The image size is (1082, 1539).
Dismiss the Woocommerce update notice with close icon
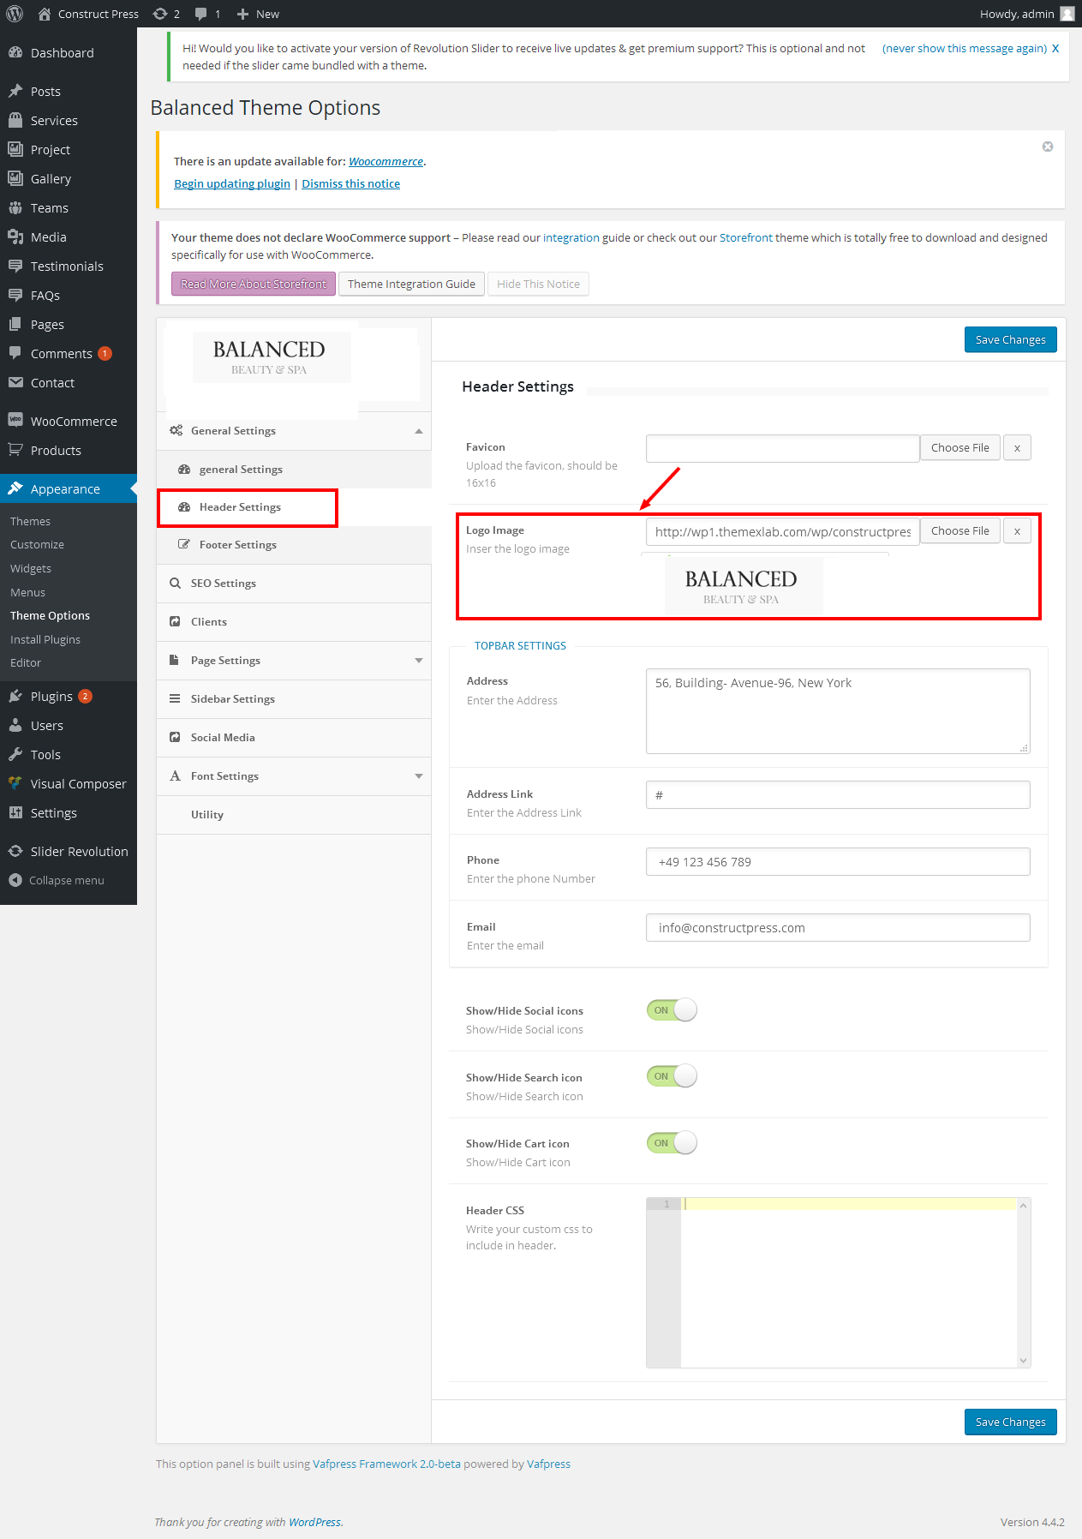1047,147
